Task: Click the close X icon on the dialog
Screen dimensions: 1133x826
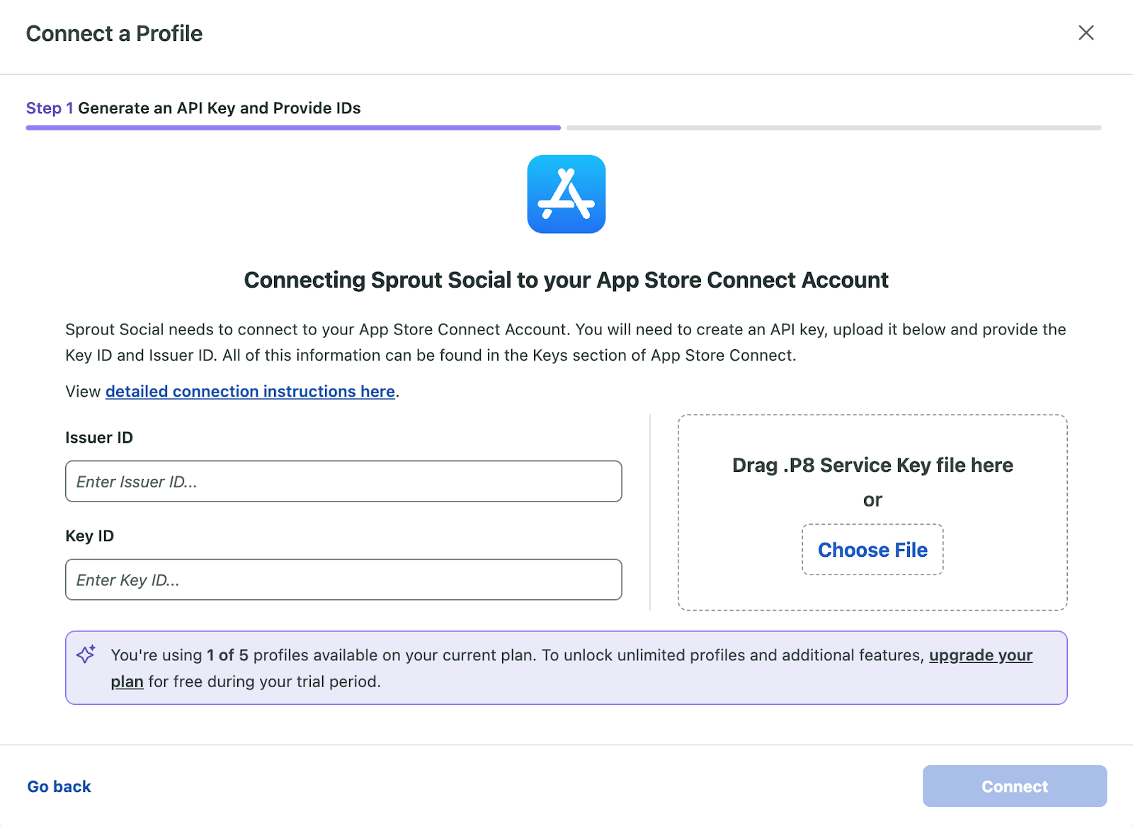Action: tap(1086, 33)
